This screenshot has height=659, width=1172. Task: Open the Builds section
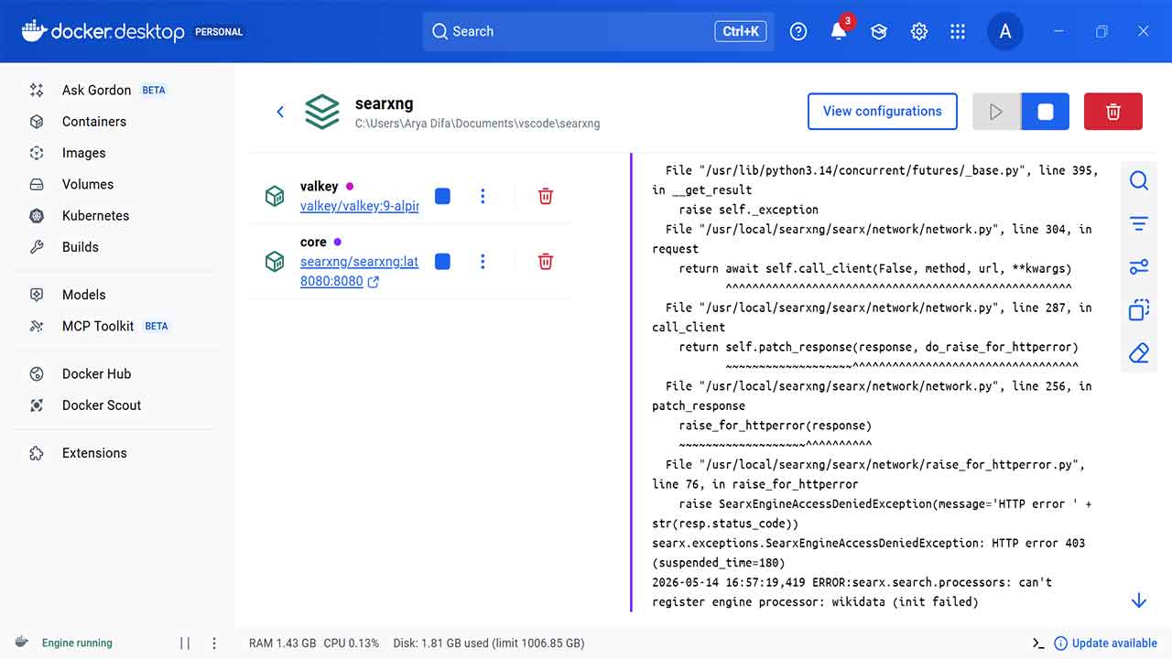coord(80,246)
